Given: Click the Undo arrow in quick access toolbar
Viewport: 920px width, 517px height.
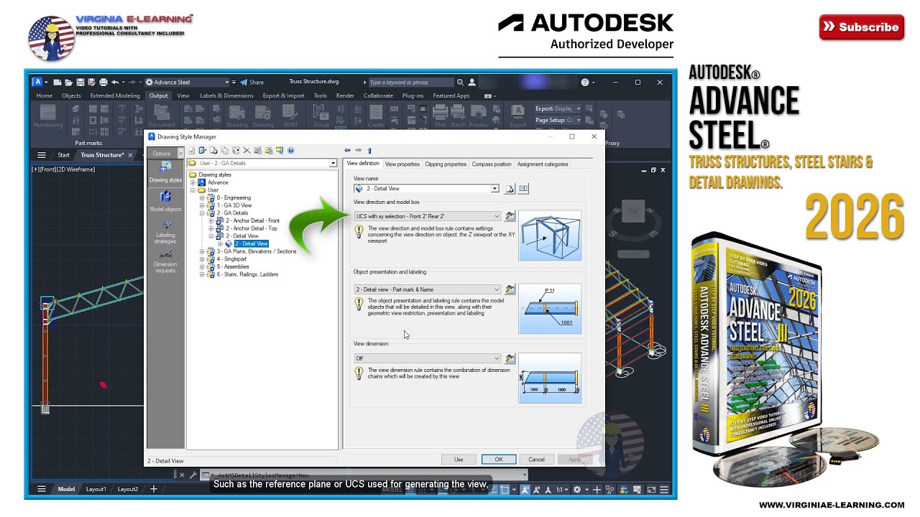Looking at the screenshot, I should pyautogui.click(x=115, y=82).
